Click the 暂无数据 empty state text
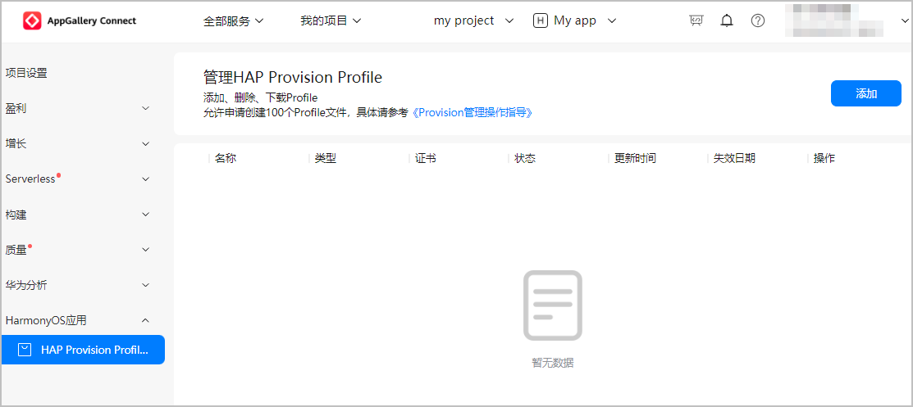This screenshot has height=407, width=913. click(x=553, y=362)
